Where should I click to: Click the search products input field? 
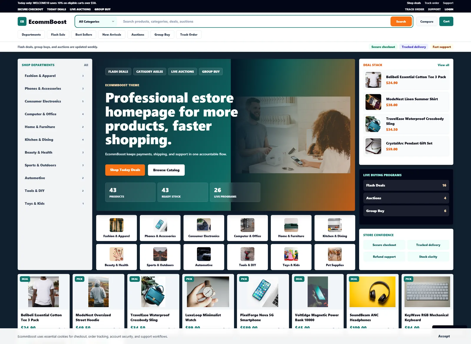[254, 22]
